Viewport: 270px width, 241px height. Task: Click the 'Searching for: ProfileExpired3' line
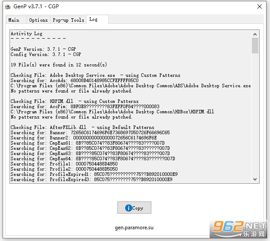(91, 179)
